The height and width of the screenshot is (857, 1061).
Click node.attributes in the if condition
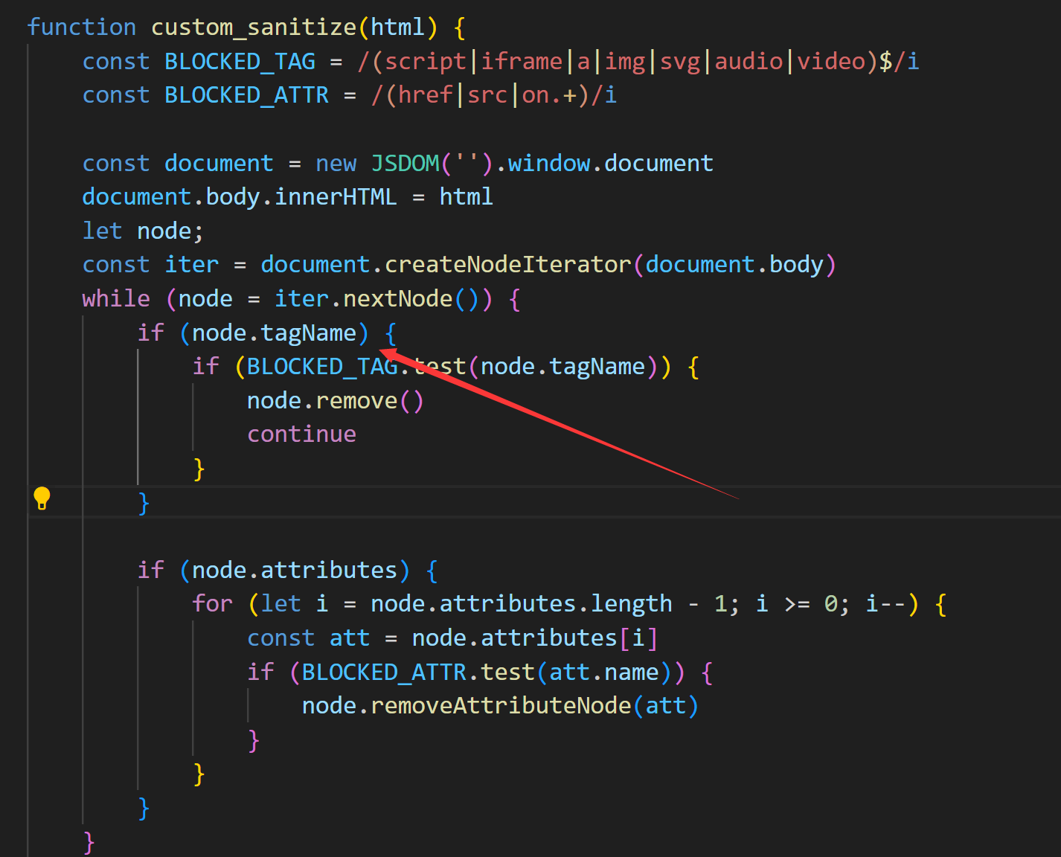click(x=295, y=571)
